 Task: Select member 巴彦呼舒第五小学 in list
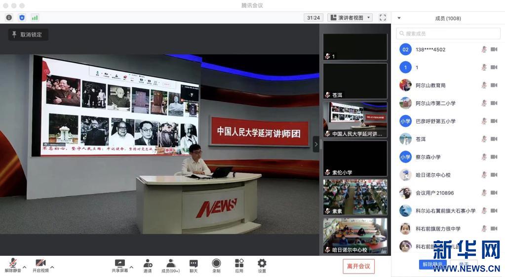tap(448, 121)
